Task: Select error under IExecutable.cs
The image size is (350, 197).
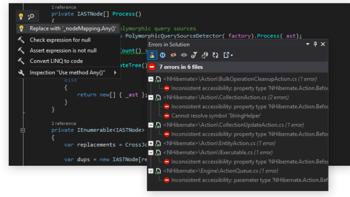Action: [249, 162]
